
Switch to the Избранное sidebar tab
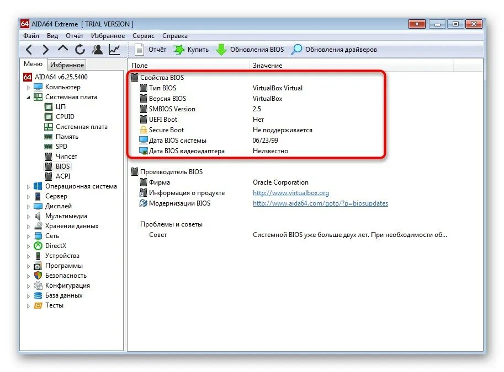67,65
